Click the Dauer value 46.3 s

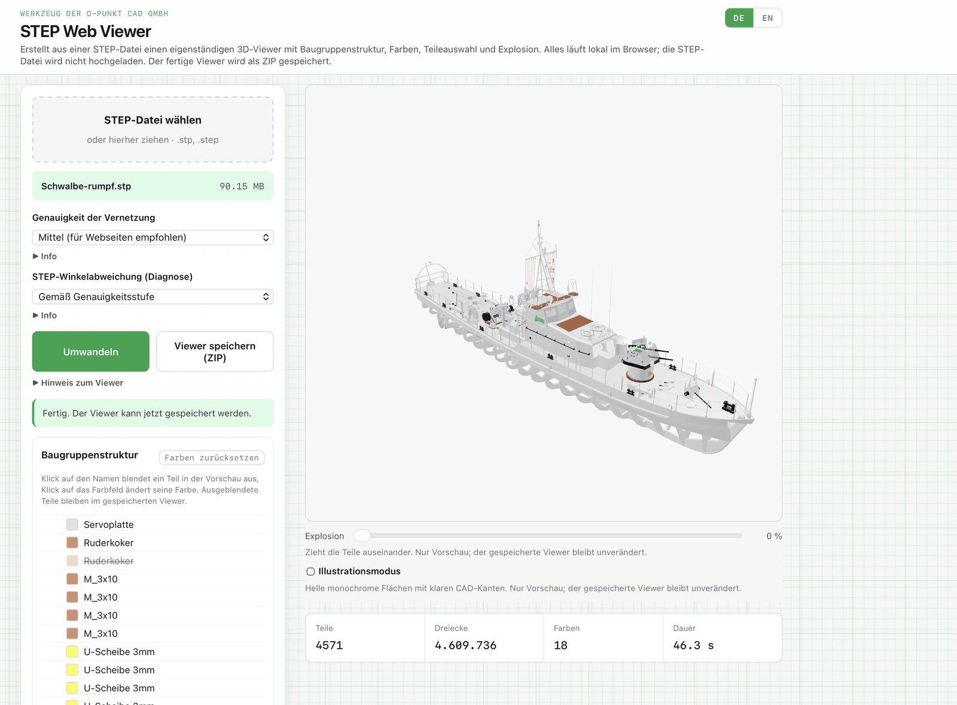click(693, 645)
